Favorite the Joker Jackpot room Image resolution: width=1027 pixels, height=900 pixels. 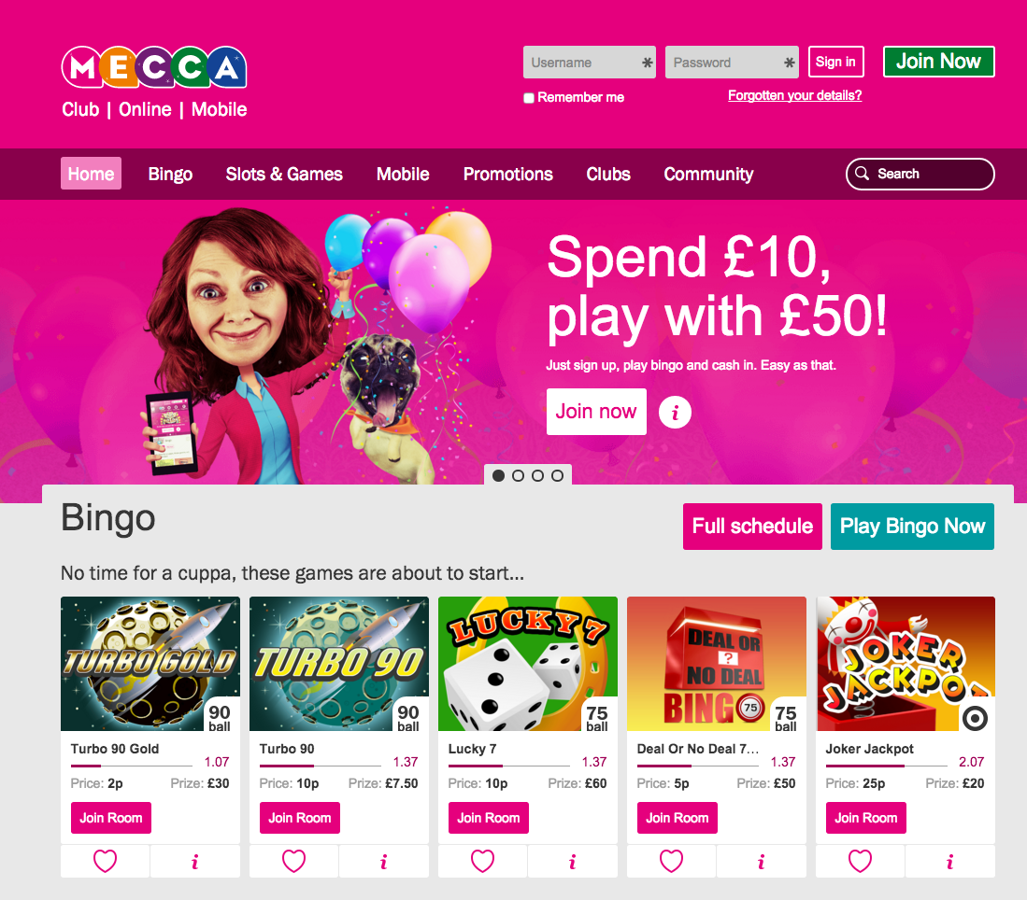click(860, 861)
